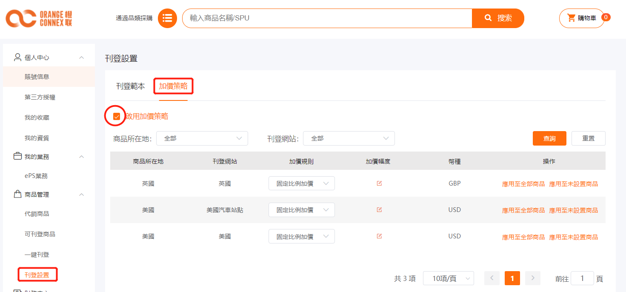Image resolution: width=626 pixels, height=292 pixels.
Task: Toggle the 啟用加價策略 checkbox
Action: coord(117,117)
